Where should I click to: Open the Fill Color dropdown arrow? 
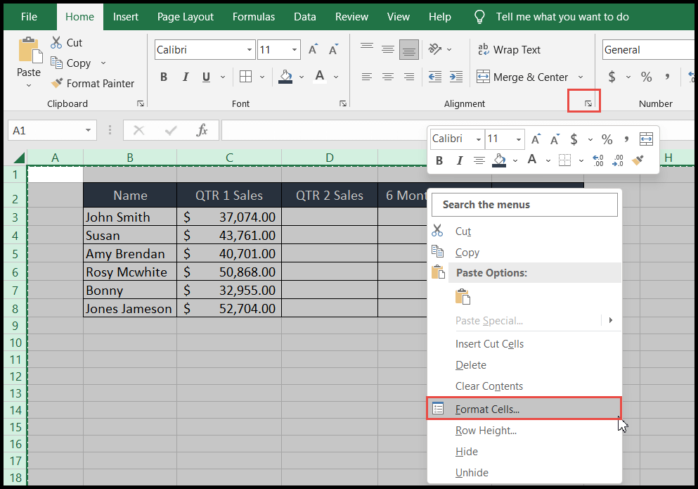pos(302,76)
